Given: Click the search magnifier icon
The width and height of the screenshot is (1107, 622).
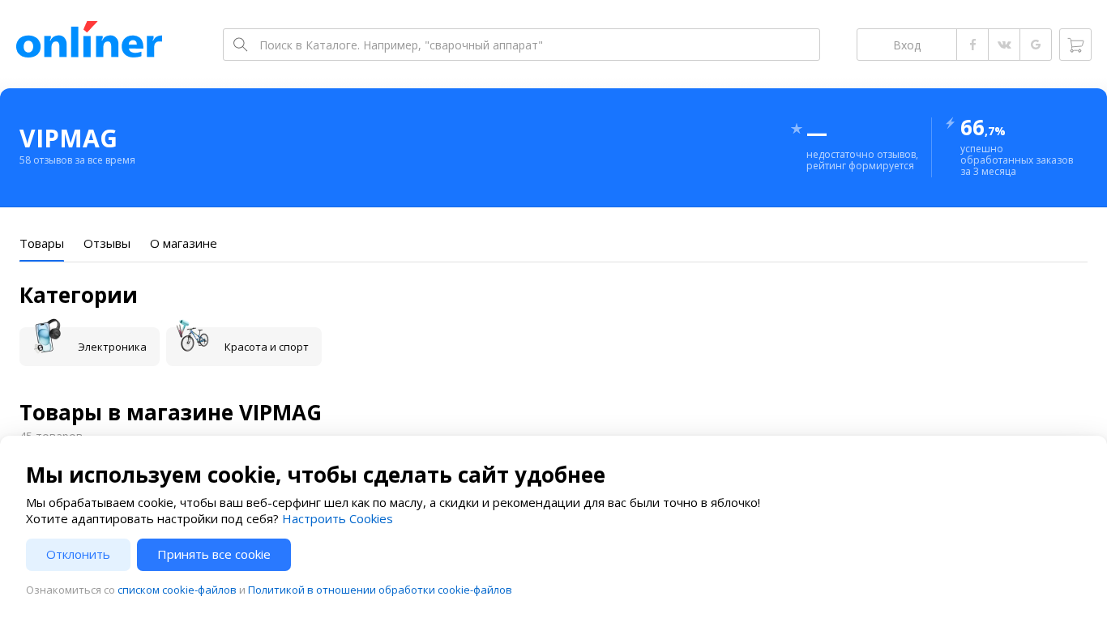Looking at the screenshot, I should [240, 45].
